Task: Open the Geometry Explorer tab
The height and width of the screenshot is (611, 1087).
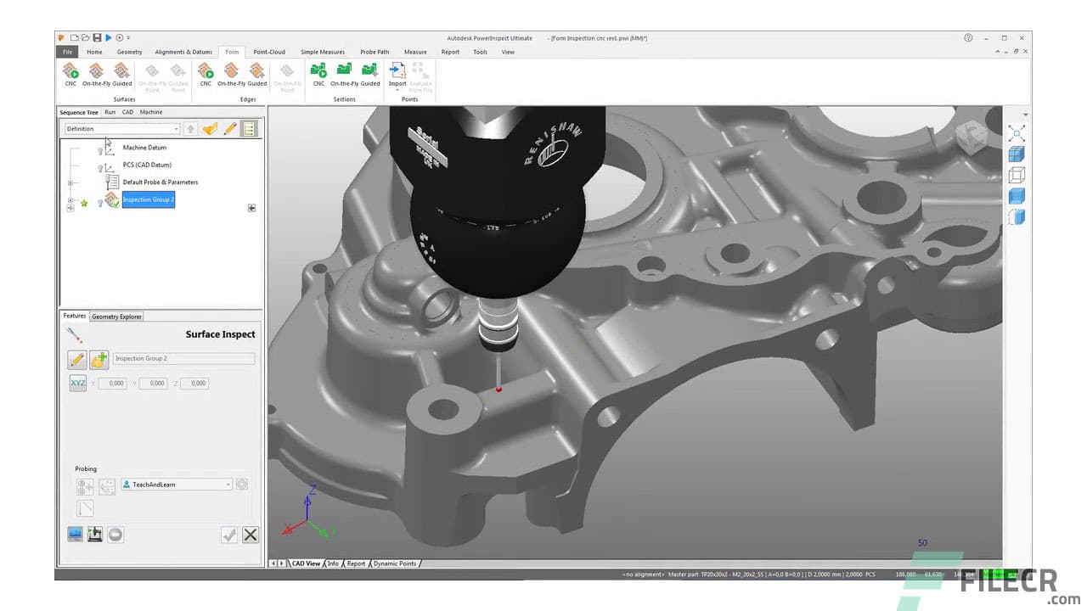Action: click(x=115, y=316)
